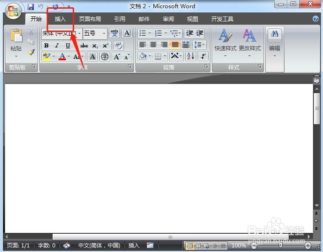The width and height of the screenshot is (323, 252).
Task: Open Phonetic Guide (wén) tool
Action: coord(114,33)
